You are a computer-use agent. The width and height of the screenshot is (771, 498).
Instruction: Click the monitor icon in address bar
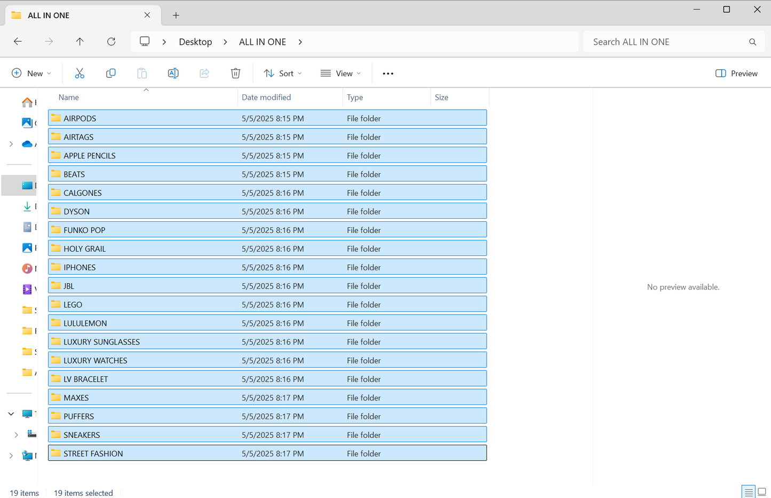pos(145,42)
